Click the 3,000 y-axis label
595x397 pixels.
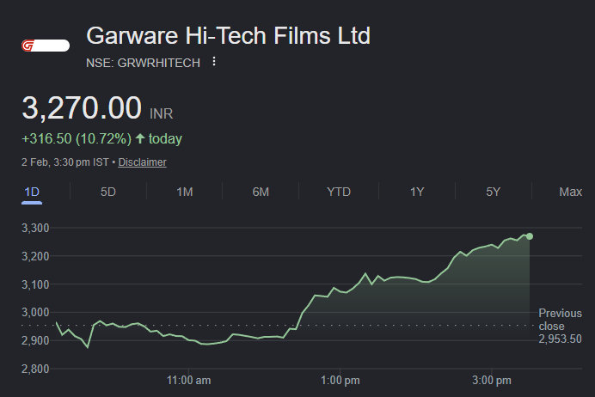[35, 313]
